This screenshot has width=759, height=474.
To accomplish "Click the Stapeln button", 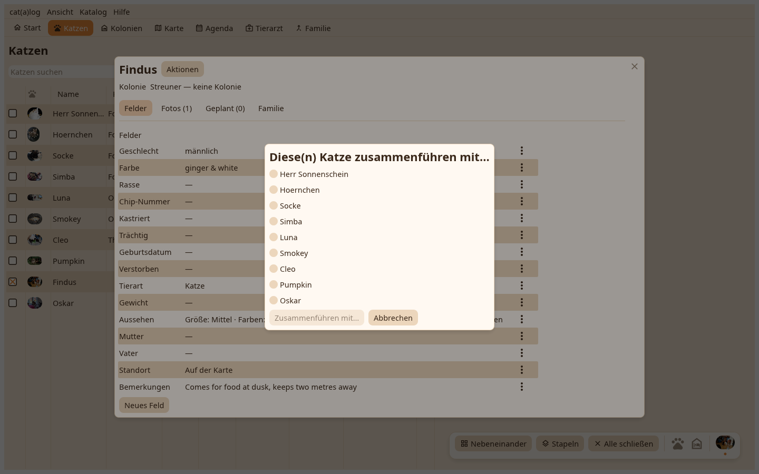I will 560,443.
